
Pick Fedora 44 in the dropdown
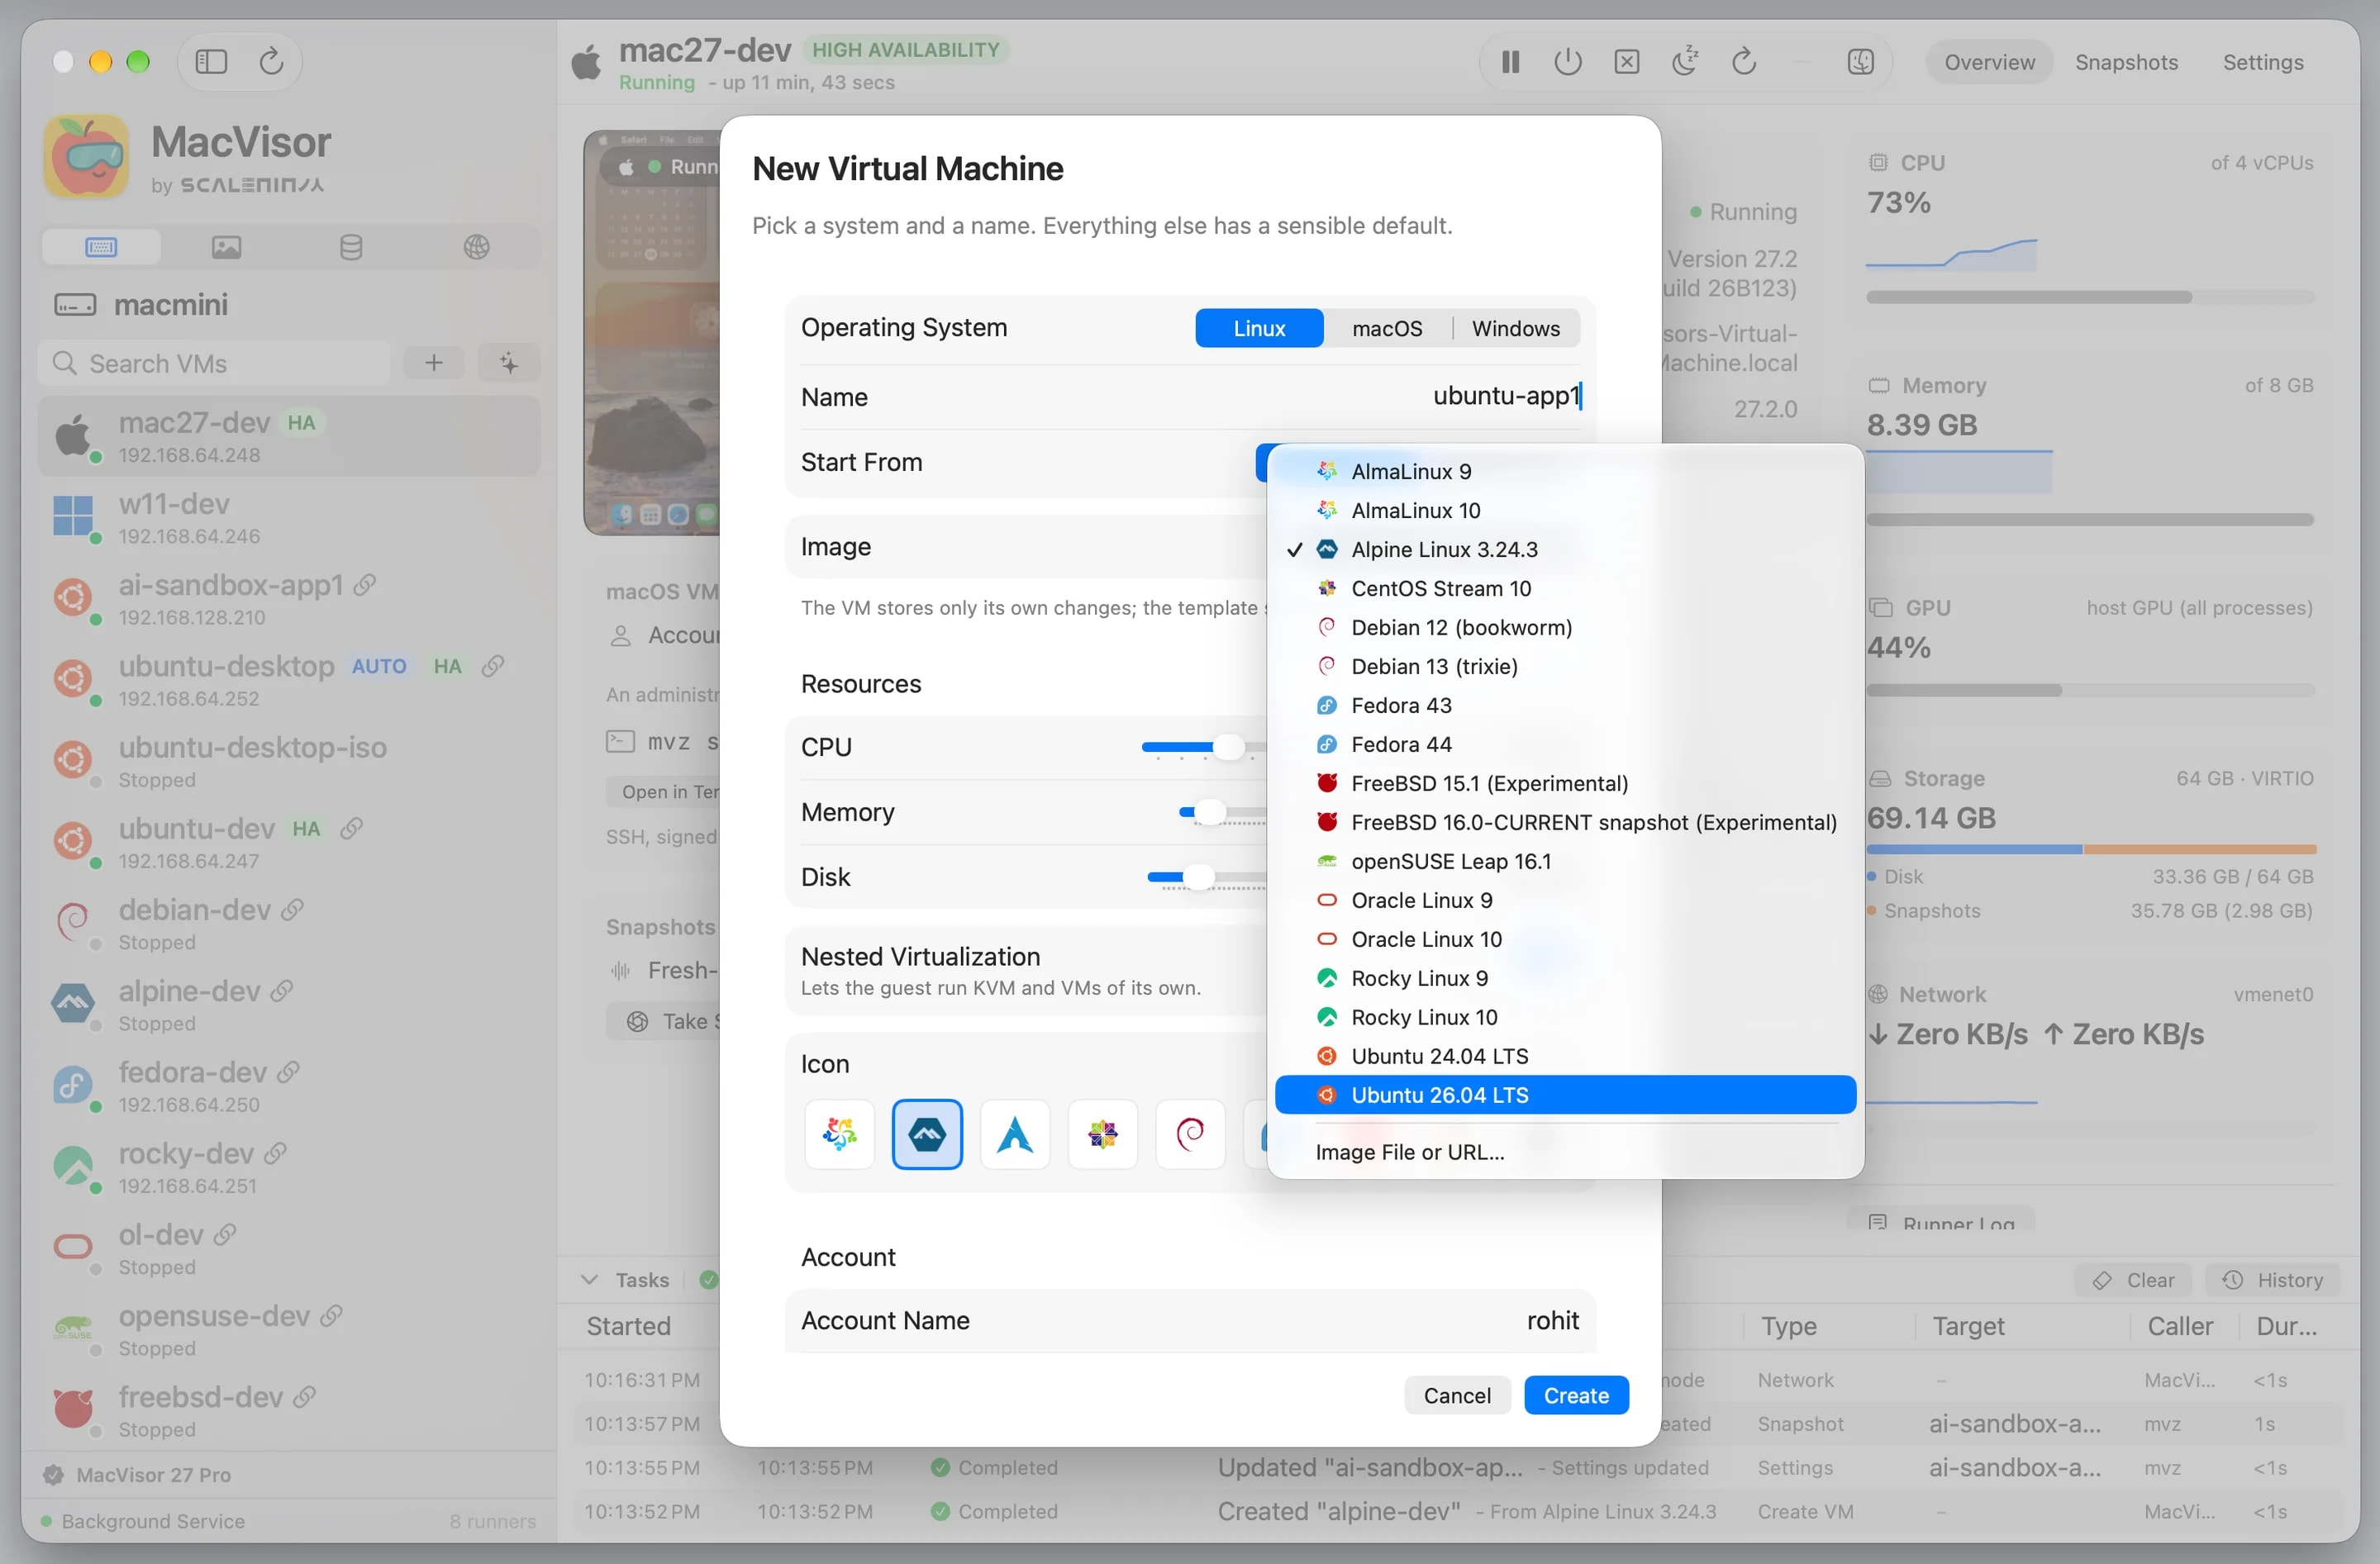[1565, 744]
